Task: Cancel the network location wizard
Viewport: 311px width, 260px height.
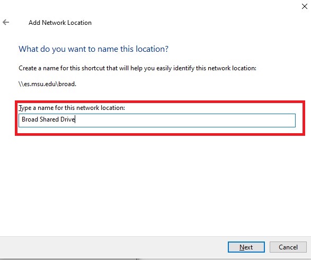Action: (x=288, y=247)
